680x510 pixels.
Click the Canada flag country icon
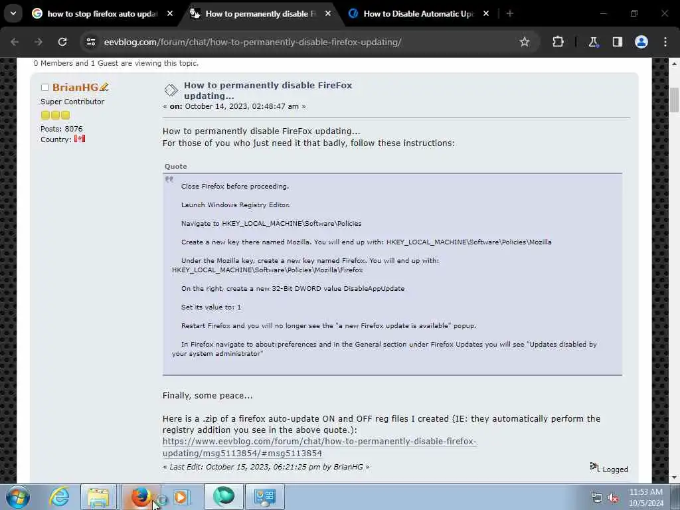click(80, 139)
